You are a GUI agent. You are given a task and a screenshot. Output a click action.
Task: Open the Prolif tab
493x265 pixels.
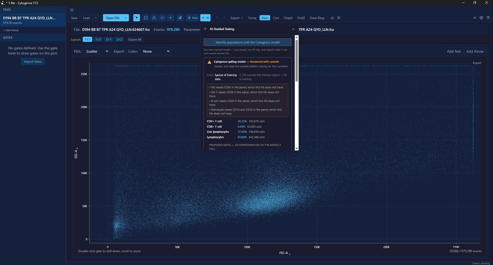coord(301,18)
